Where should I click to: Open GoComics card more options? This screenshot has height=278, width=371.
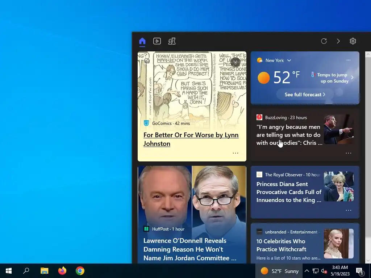[x=235, y=153]
